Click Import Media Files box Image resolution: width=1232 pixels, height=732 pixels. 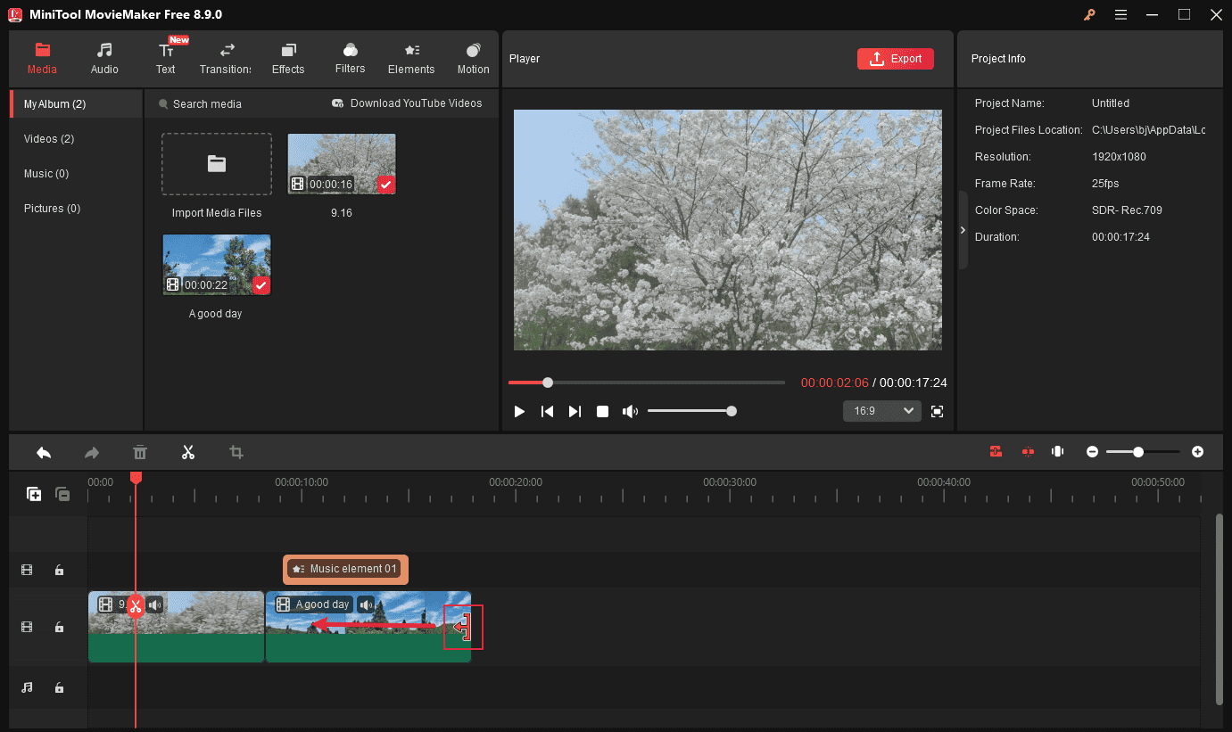(217, 164)
